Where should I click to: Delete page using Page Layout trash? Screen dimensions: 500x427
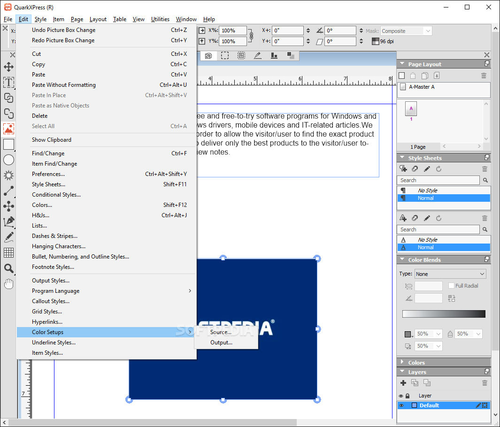484,76
